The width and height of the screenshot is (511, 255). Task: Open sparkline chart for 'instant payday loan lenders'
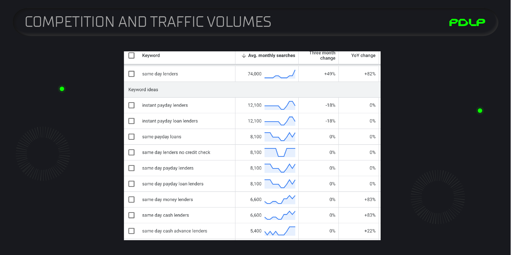pos(280,121)
